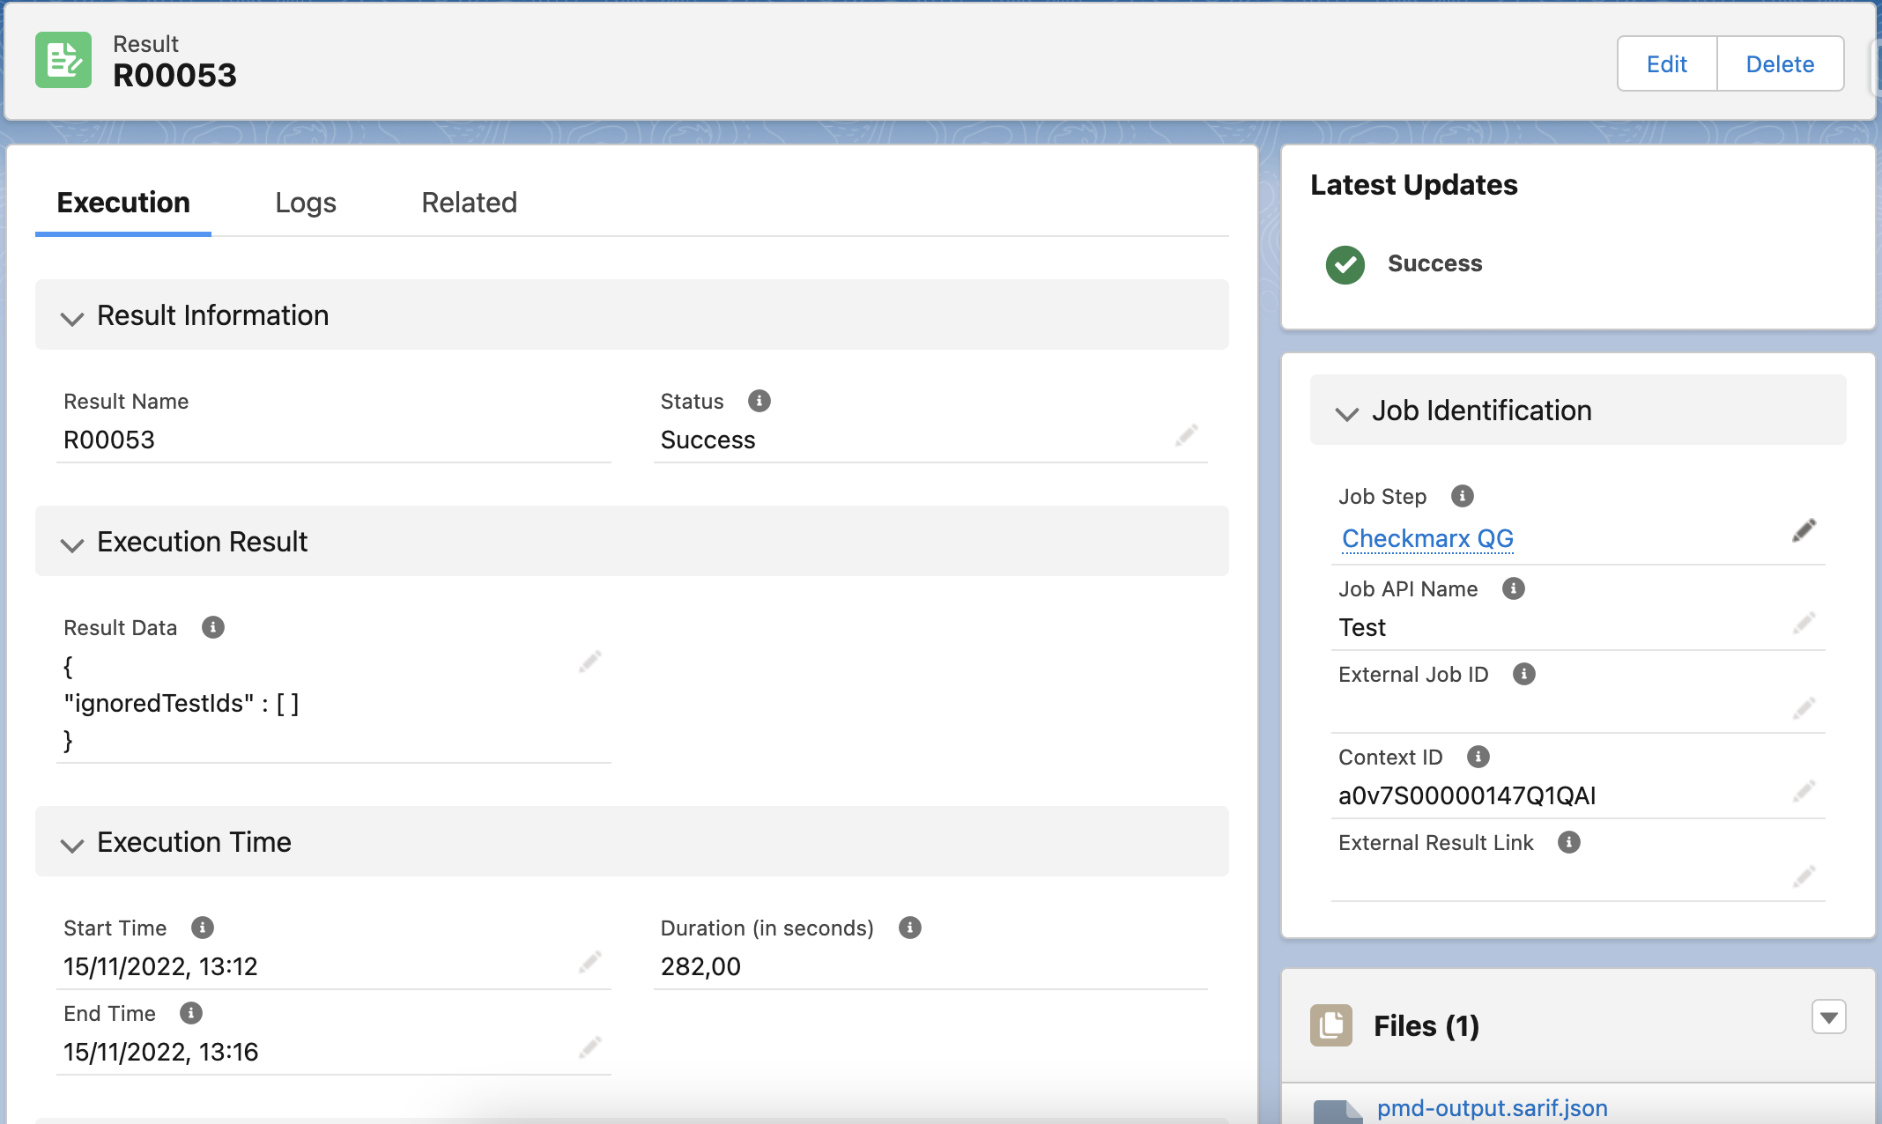Viewport: 1882px width, 1124px height.
Task: Edit End Time using the pencil icon
Action: 590,1046
